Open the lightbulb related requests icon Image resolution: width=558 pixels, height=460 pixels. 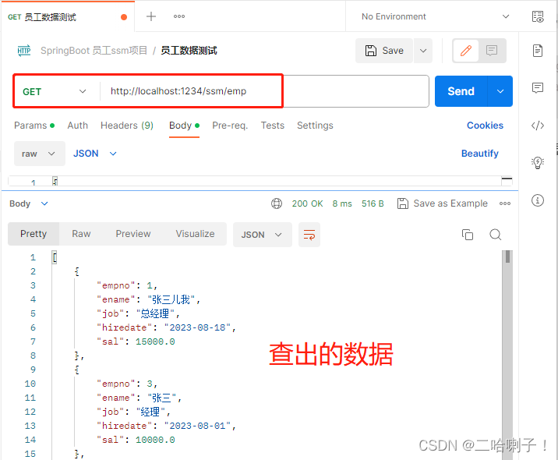tap(538, 163)
